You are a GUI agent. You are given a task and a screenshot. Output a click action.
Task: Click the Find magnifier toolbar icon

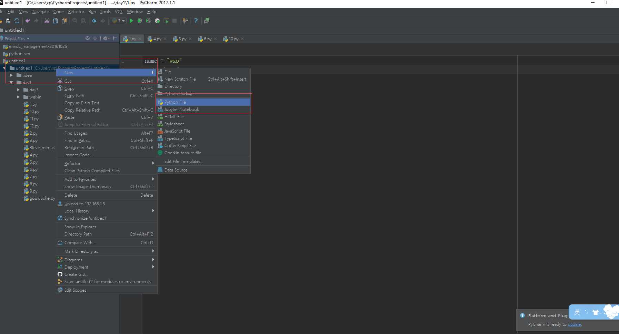pyautogui.click(x=75, y=21)
